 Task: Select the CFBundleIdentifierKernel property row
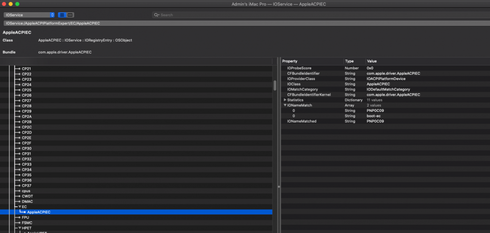tap(385, 94)
